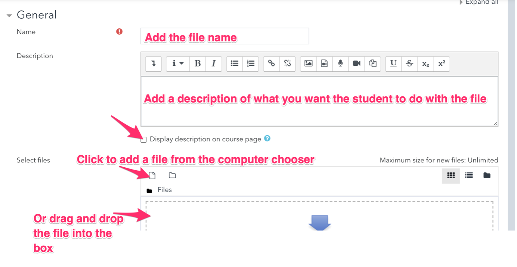The height and width of the screenshot is (267, 517).
Task: Open the Files root folder
Action: click(x=164, y=190)
